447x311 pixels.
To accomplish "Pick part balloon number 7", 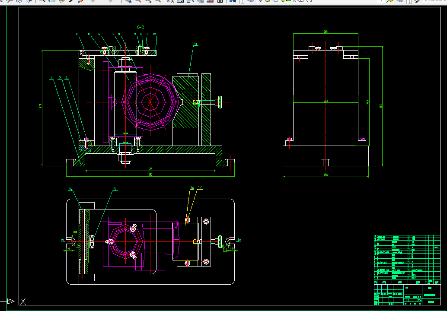I will (x=113, y=34).
